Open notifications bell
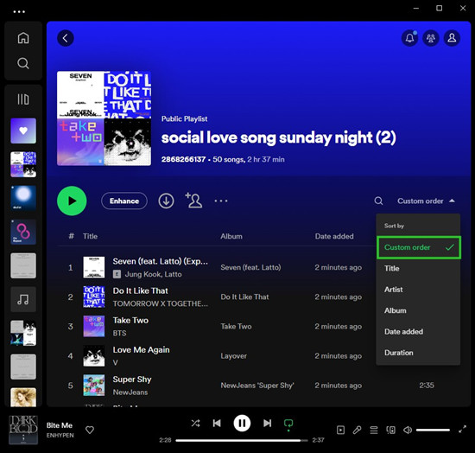Screen dimensions: 475x453 coord(409,38)
